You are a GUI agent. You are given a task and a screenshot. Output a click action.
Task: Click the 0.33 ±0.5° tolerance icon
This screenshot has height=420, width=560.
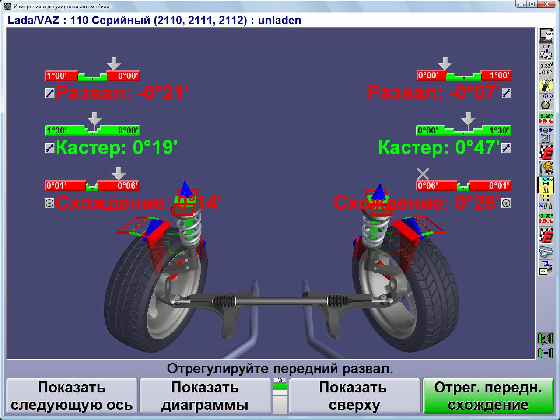pos(546,69)
